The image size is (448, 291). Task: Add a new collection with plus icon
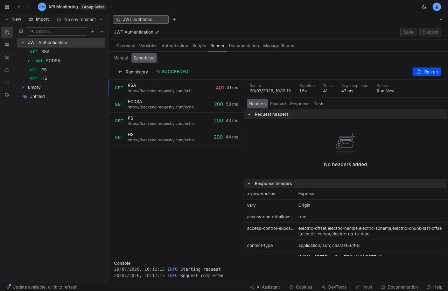point(93,31)
